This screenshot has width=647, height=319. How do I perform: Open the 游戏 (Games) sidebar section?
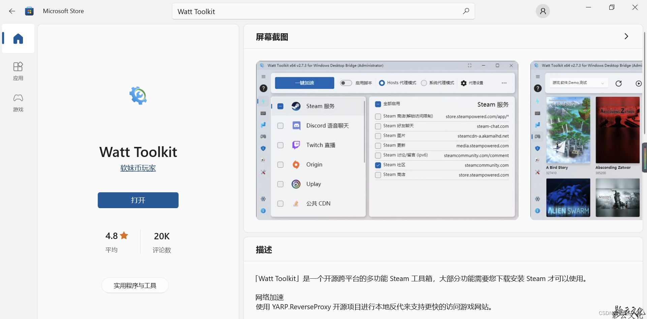tap(18, 103)
